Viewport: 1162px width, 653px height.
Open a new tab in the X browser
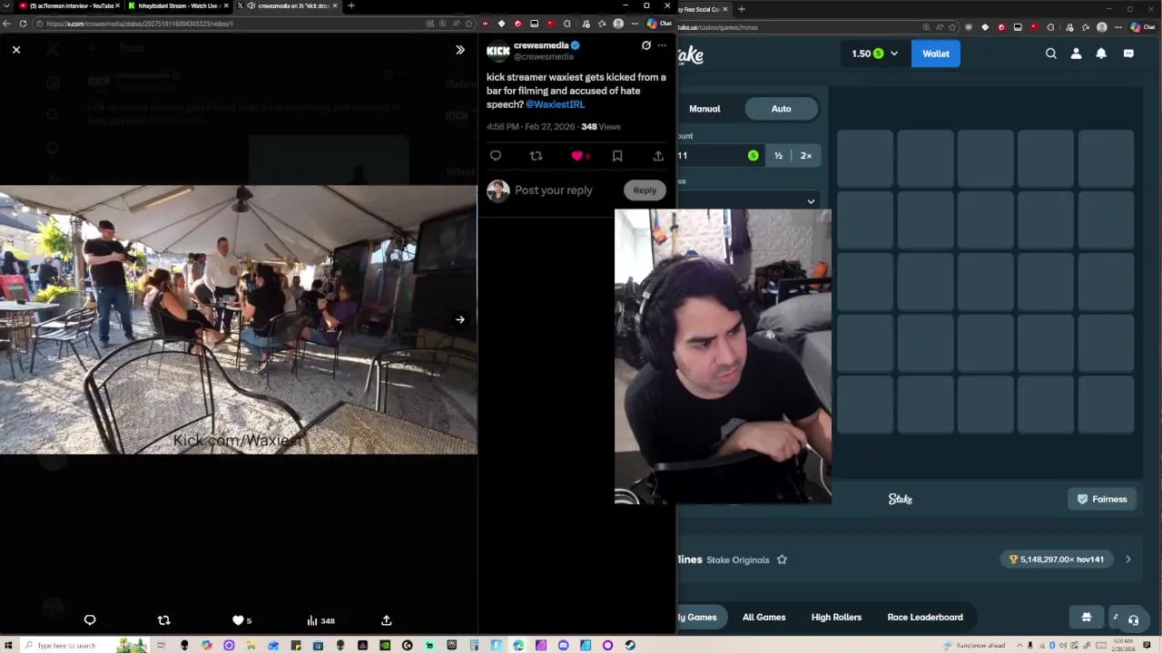tap(351, 5)
